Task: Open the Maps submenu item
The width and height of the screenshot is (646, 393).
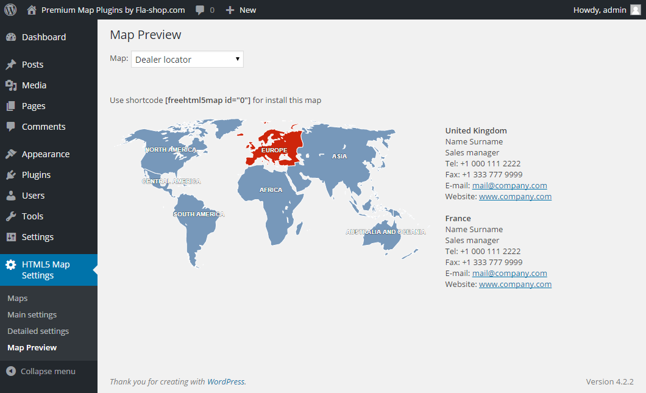Action: (x=17, y=299)
